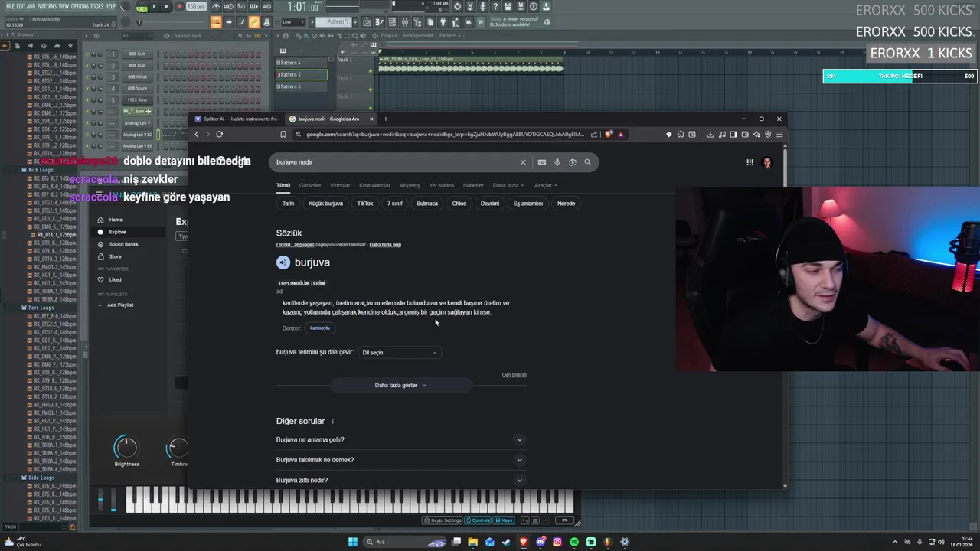Add new pattern with plus button
The image size is (980, 551).
coord(355,22)
